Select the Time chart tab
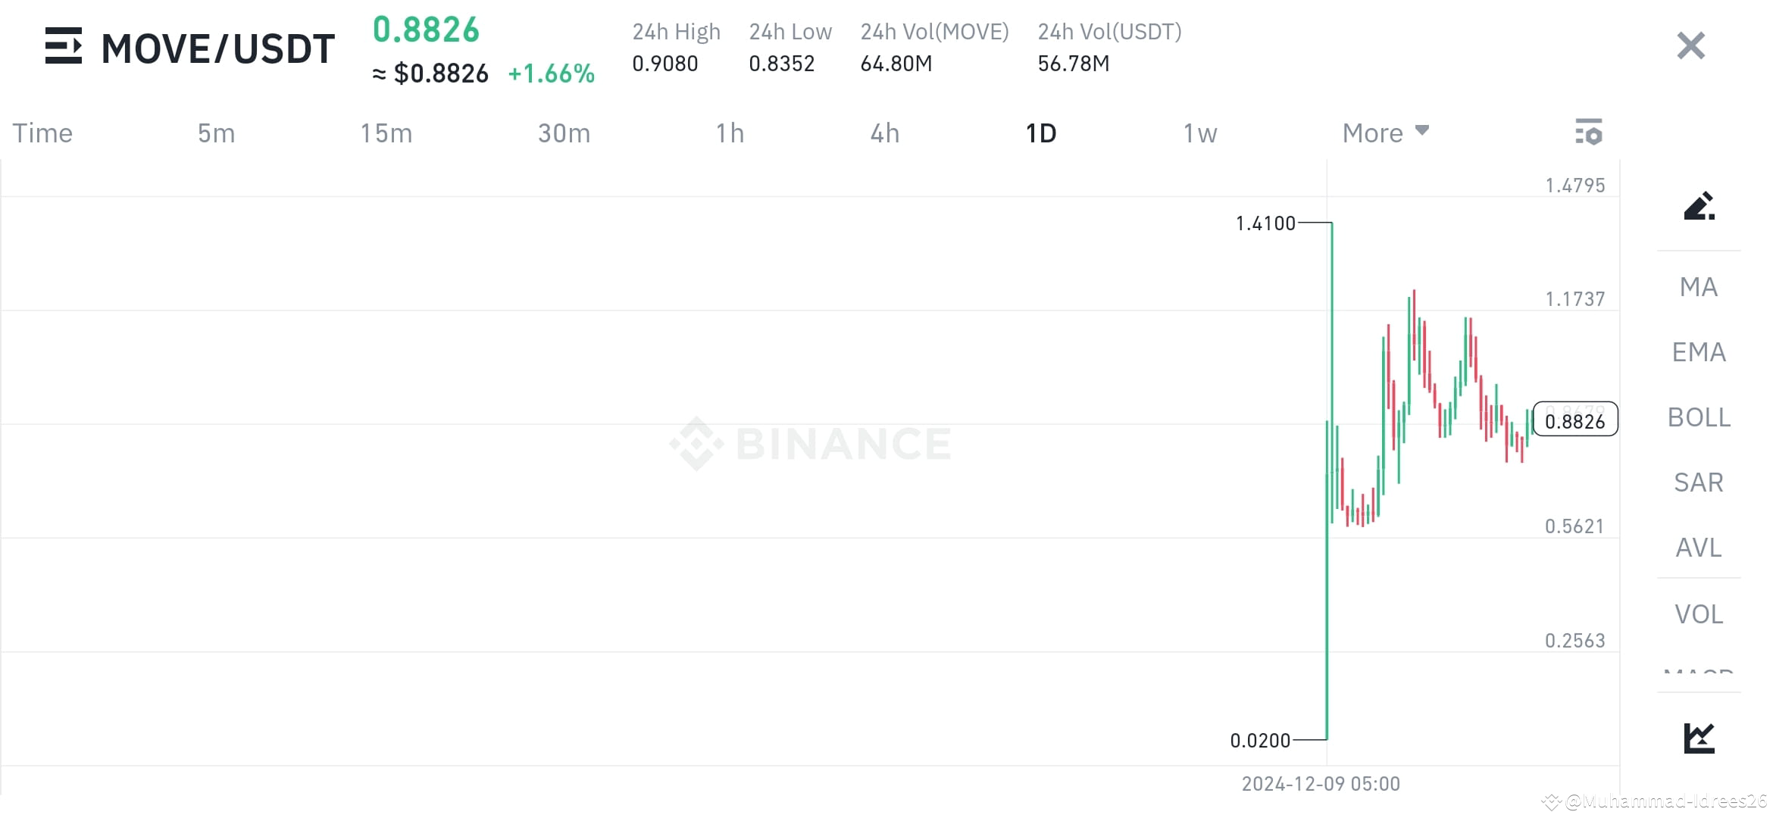1773x818 pixels. click(x=42, y=133)
